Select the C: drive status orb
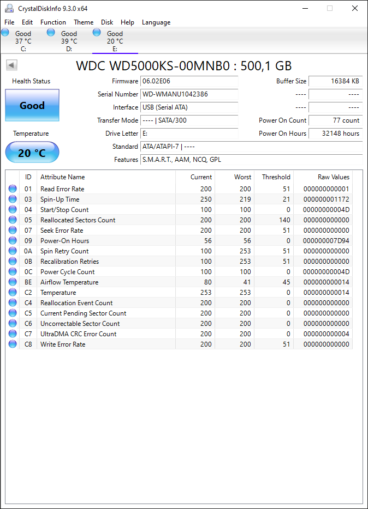This screenshot has width=368, height=509. pyautogui.click(x=5, y=33)
